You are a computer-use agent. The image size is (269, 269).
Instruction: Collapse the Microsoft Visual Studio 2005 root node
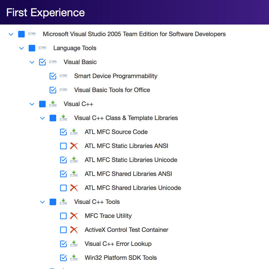coord(11,34)
